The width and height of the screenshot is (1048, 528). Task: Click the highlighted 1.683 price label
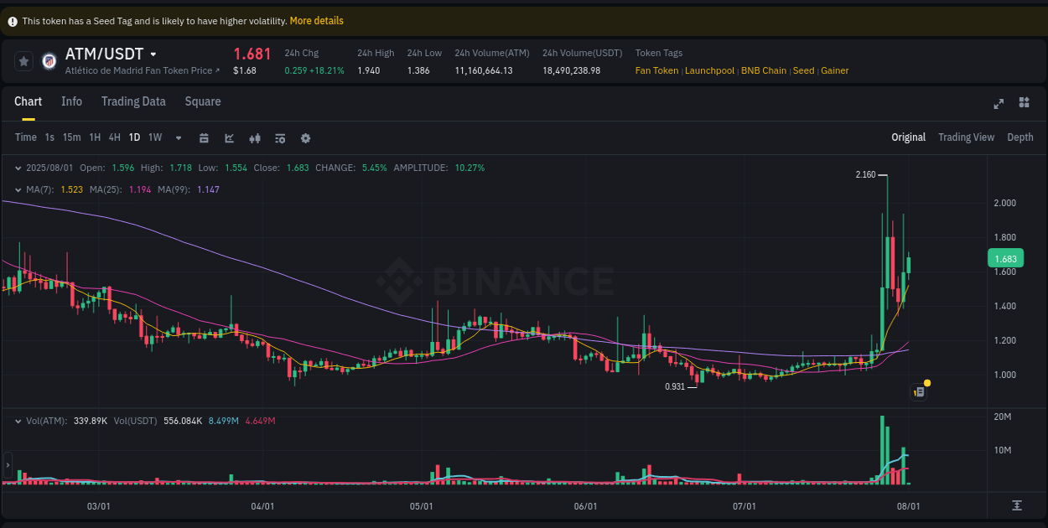click(1005, 258)
